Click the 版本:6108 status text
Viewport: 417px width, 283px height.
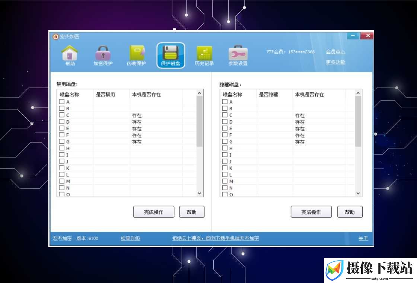coord(87,238)
